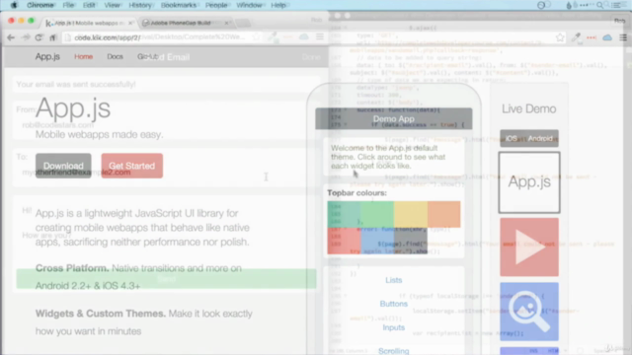
Task: Go back to the previous page
Action: 11,37
